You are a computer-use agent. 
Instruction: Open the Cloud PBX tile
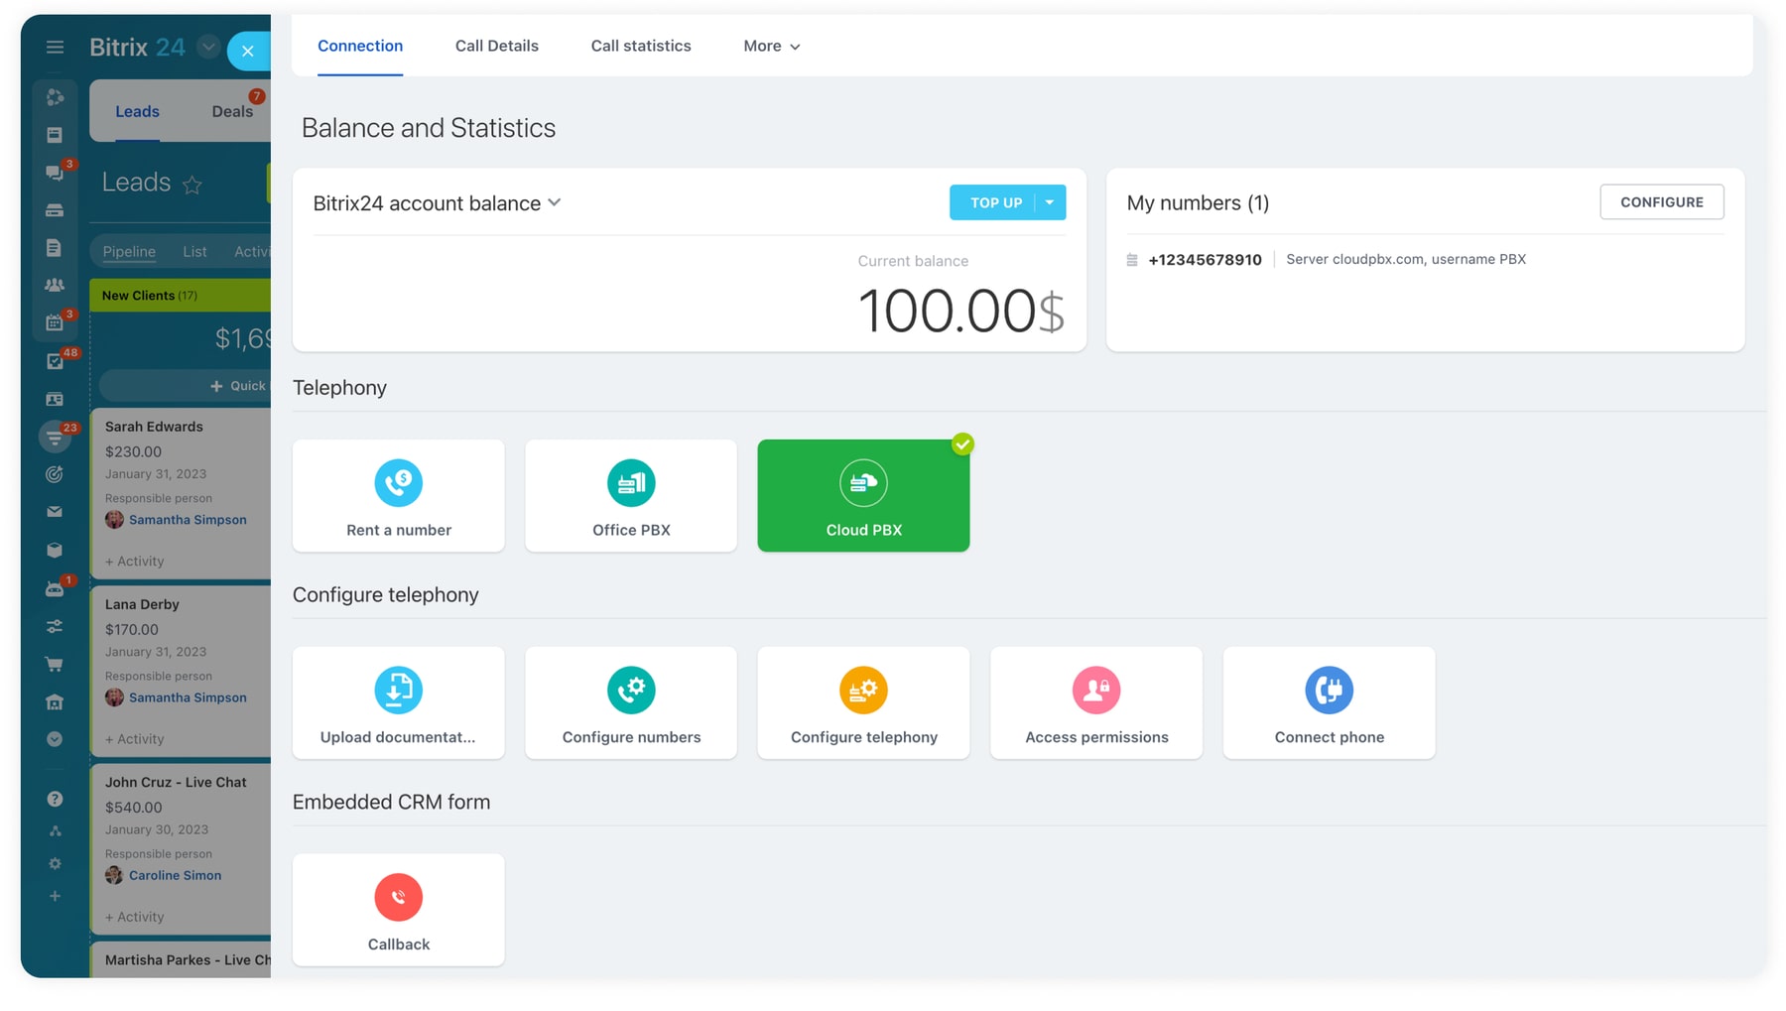click(x=862, y=496)
